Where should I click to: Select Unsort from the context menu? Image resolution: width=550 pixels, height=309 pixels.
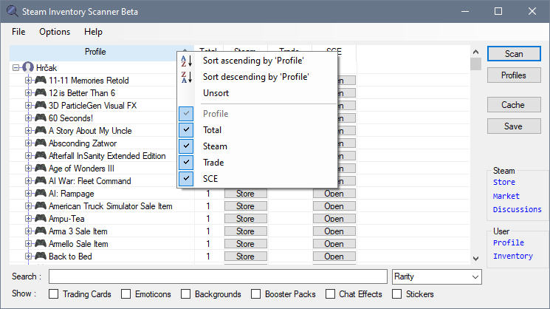257,93
